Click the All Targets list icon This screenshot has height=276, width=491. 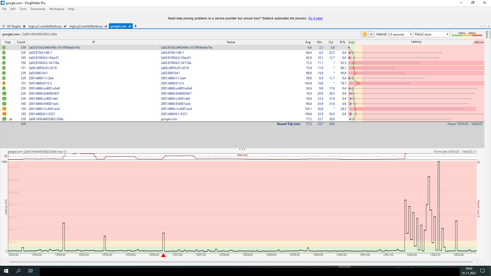click(3, 27)
